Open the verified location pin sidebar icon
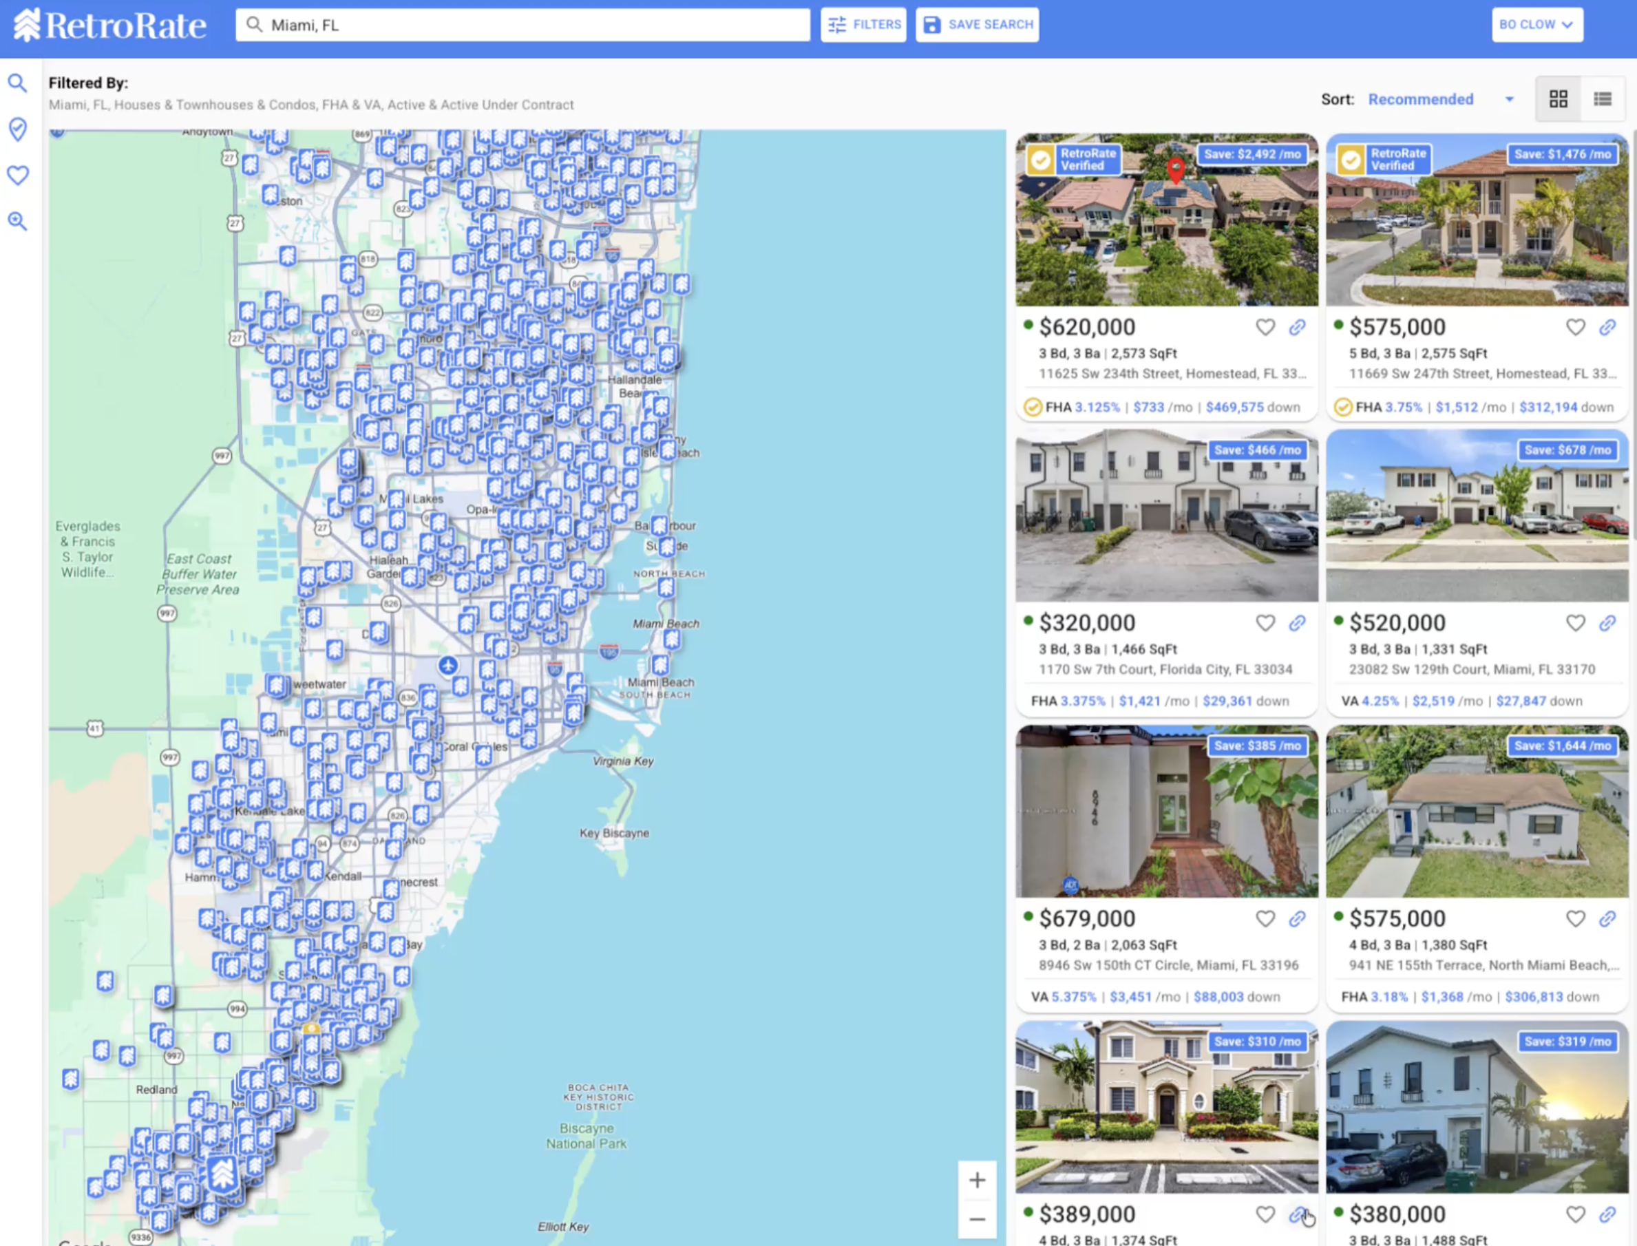The image size is (1637, 1246). pyautogui.click(x=18, y=129)
